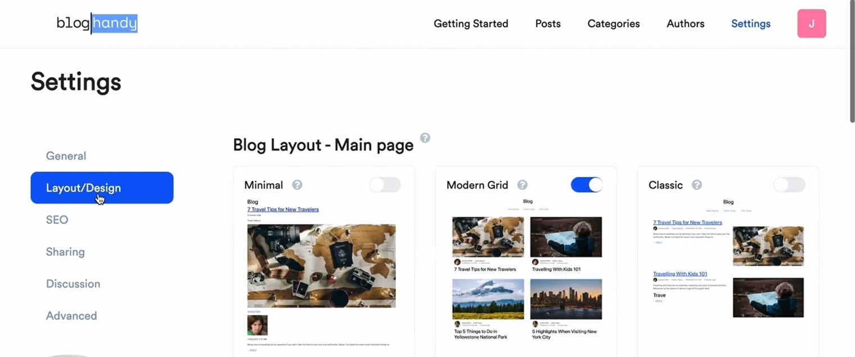Image resolution: width=855 pixels, height=357 pixels.
Task: Click help icon next to Classic
Action: [x=696, y=185]
